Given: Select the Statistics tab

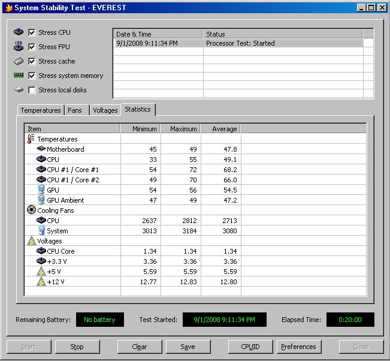Looking at the screenshot, I should point(138,109).
